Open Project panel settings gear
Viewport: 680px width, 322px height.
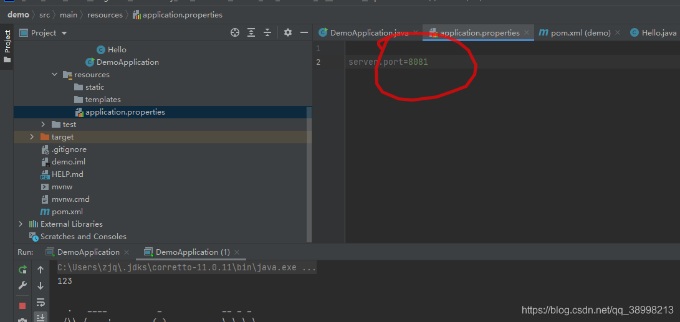[288, 32]
